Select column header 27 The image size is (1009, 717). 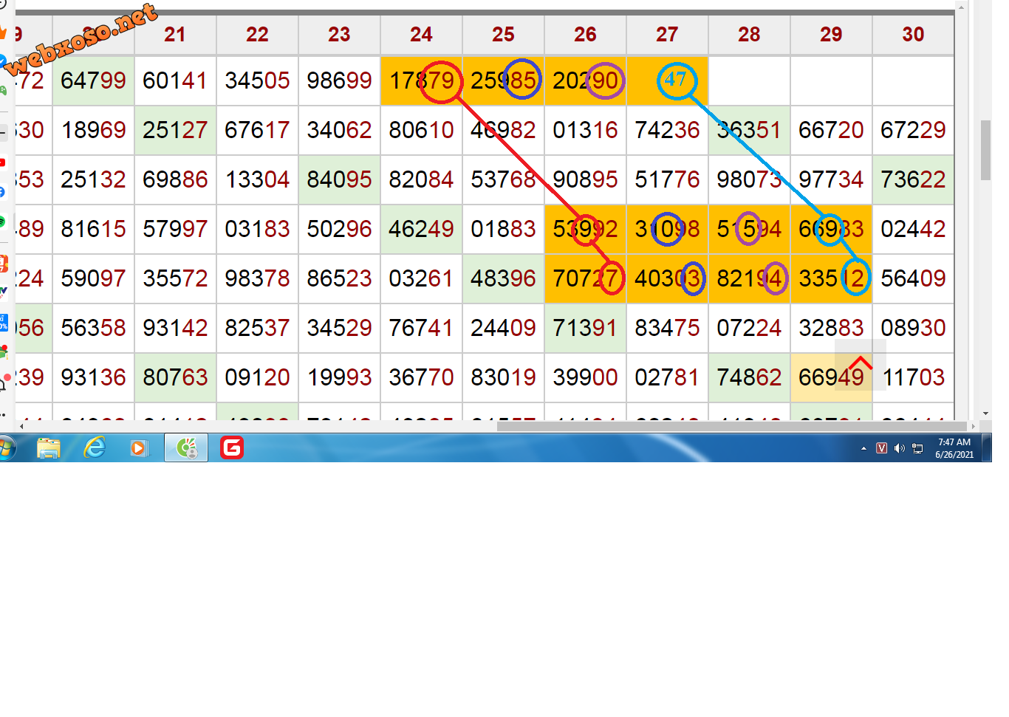pyautogui.click(x=667, y=35)
